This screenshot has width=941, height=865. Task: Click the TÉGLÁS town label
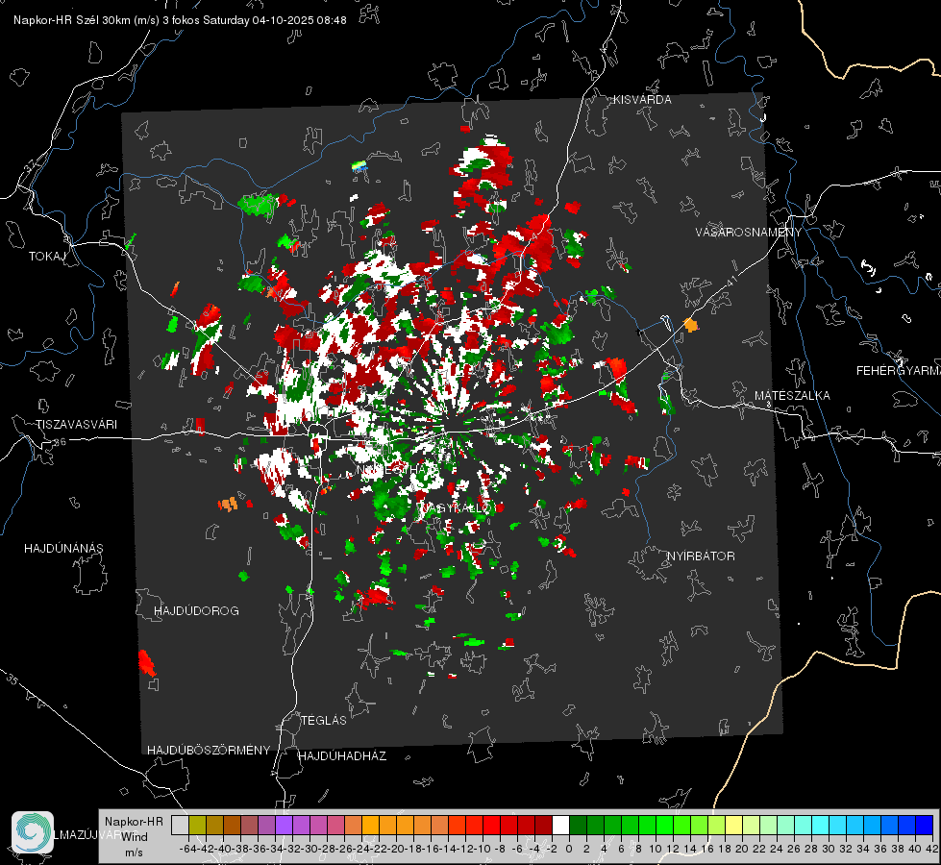[324, 721]
